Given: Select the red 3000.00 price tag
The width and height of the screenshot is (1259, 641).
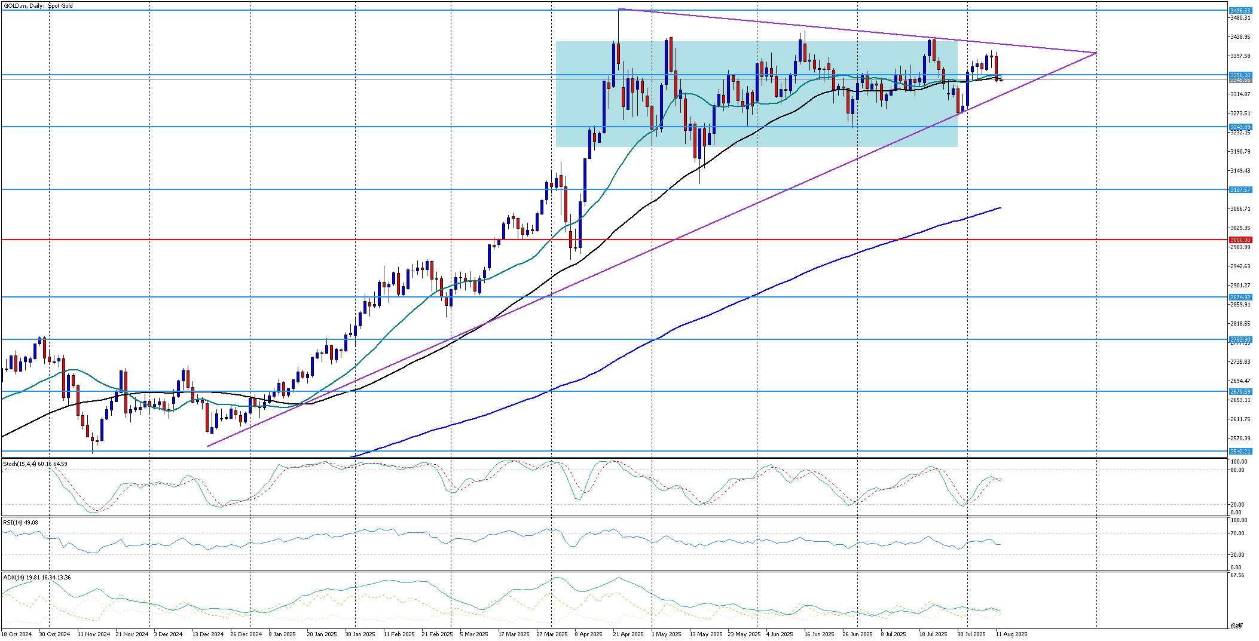Looking at the screenshot, I should (x=1240, y=240).
